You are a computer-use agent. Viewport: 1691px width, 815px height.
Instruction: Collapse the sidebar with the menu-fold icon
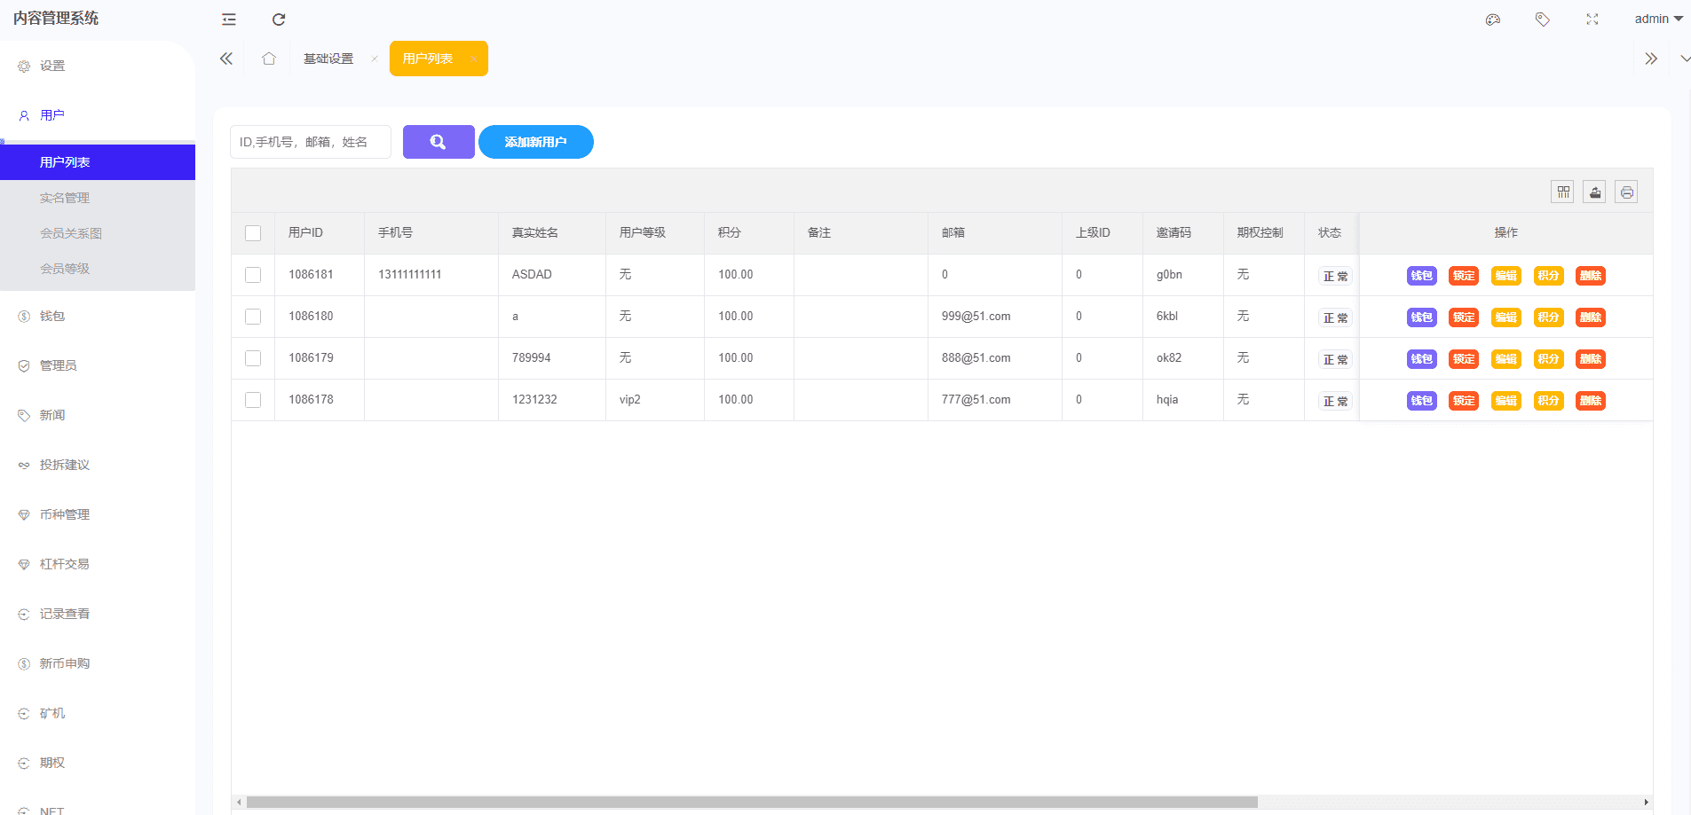229,20
